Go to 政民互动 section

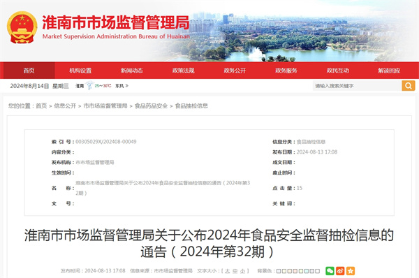338,71
